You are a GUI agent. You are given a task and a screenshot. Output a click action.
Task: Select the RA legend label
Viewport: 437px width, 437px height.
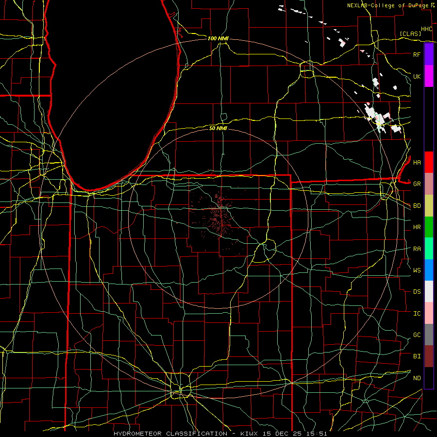[417, 249]
